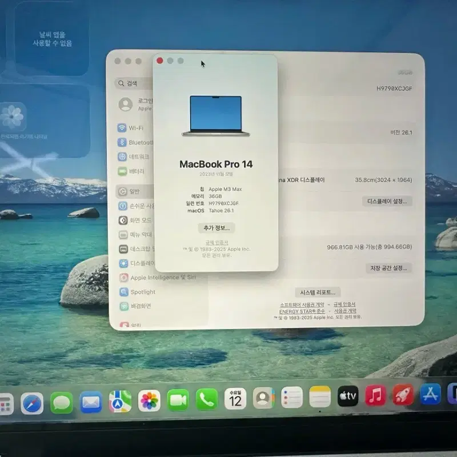Open Reminders app in the Dock
The height and width of the screenshot is (457, 457).
click(292, 397)
